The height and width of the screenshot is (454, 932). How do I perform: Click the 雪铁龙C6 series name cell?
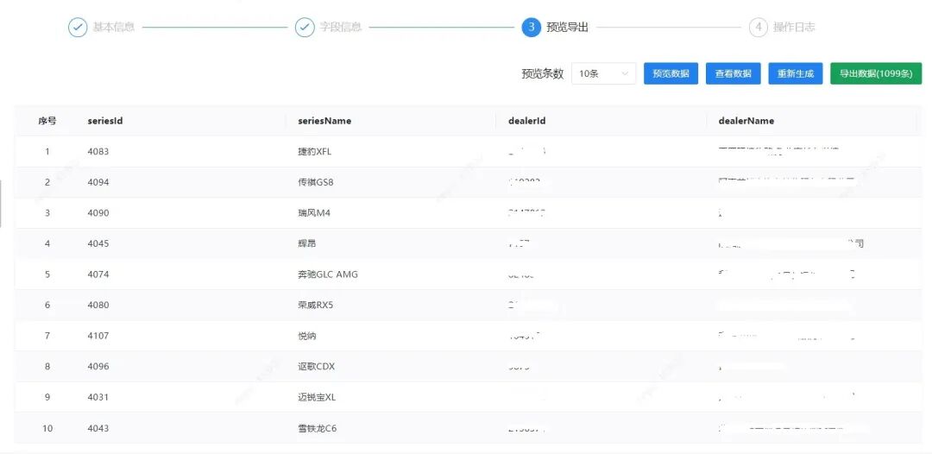click(318, 428)
